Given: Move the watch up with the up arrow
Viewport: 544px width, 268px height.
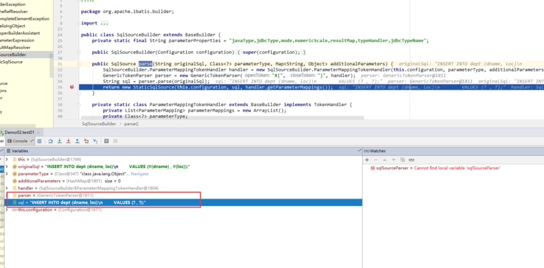Looking at the screenshot, I should [384, 160].
